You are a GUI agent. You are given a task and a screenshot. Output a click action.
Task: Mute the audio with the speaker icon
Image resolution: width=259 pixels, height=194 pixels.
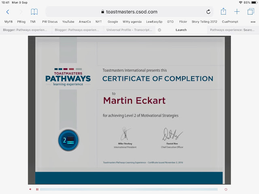[x=30, y=189]
